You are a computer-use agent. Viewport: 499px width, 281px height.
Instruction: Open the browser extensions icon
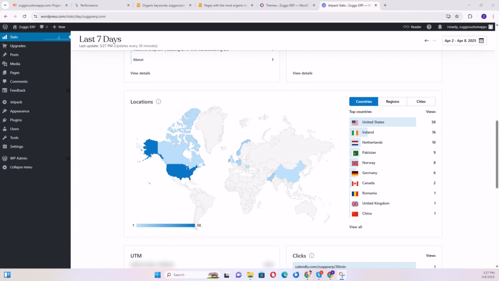470,16
